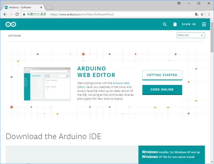Open the ENGLISH language dropdown

(x=191, y=35)
